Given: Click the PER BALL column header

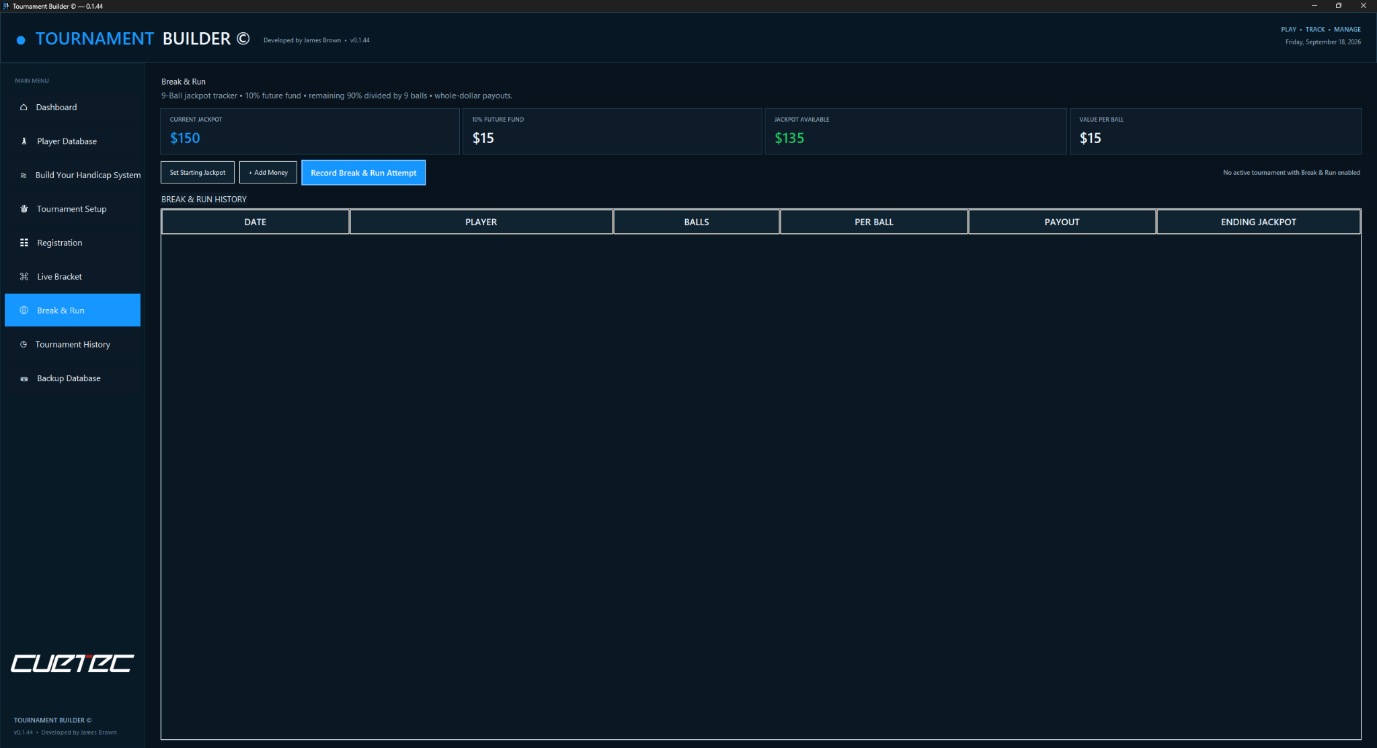Looking at the screenshot, I should (x=874, y=222).
